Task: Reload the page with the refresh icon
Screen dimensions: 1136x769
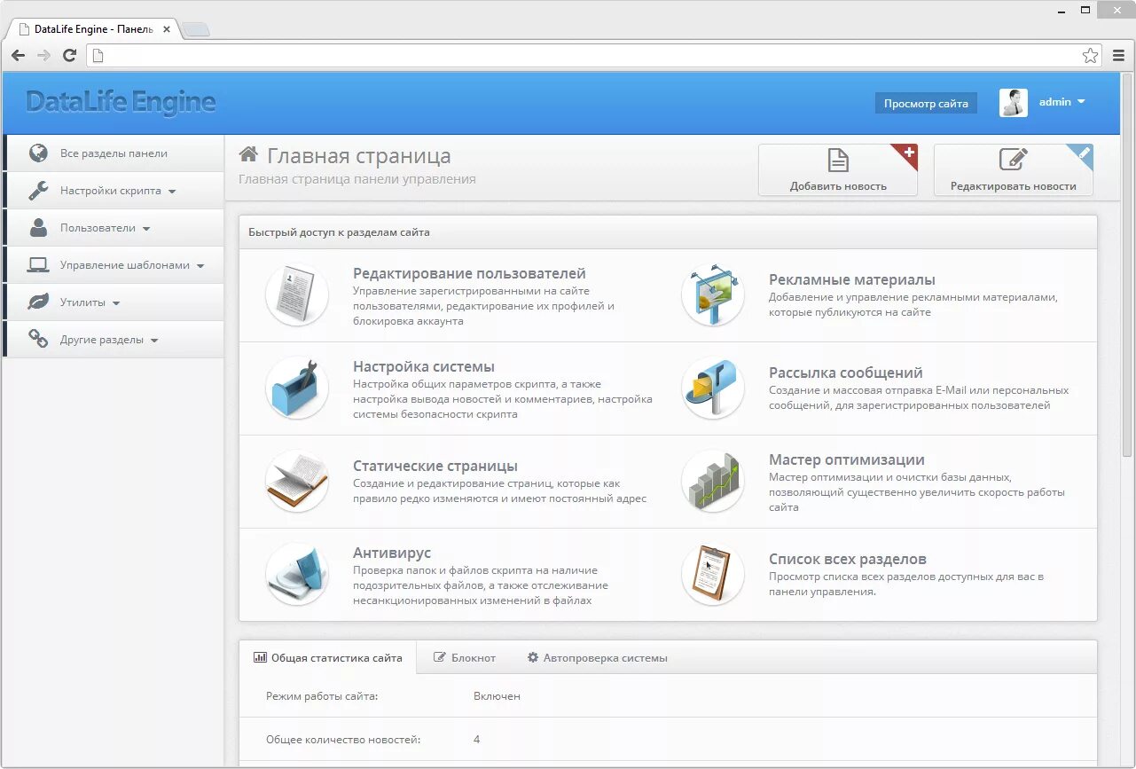Action: (x=69, y=56)
